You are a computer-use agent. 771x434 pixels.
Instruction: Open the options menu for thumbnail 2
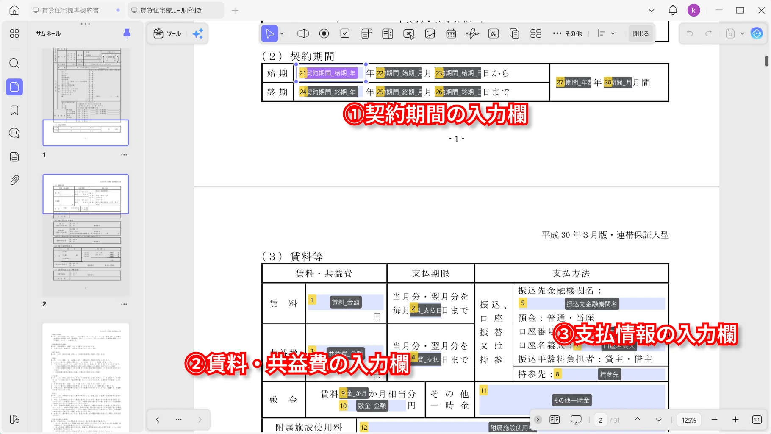tap(124, 304)
